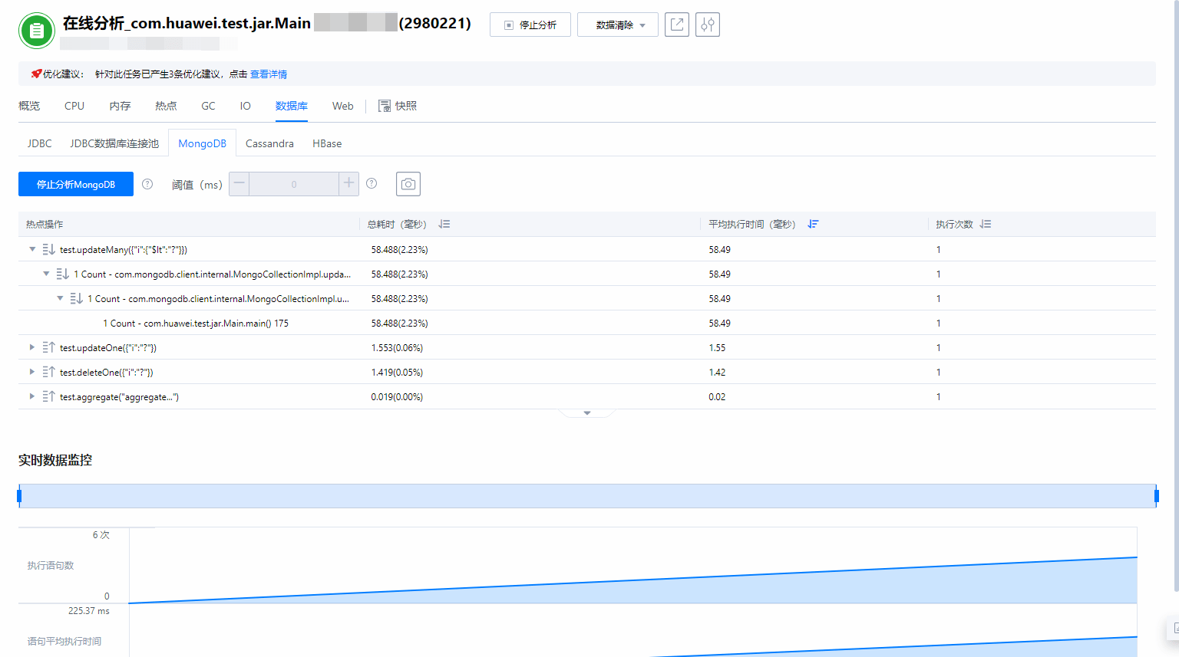The image size is (1179, 657).
Task: Click the 1.553(0.06%) total time cell
Action: click(397, 347)
